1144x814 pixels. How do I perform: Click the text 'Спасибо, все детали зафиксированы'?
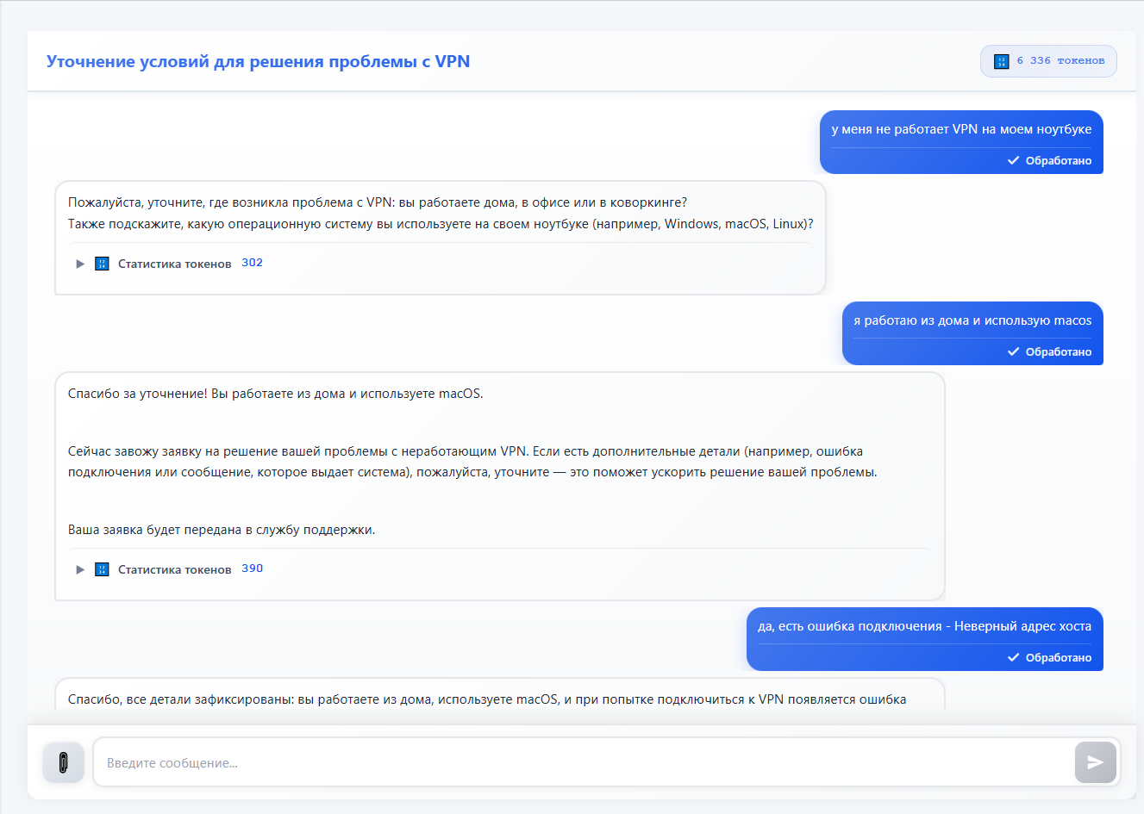[179, 699]
